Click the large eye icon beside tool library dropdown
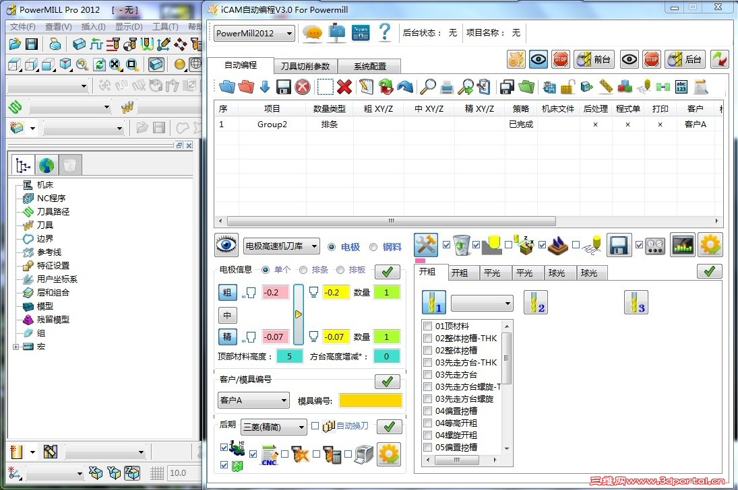This screenshot has width=738, height=490. (x=226, y=245)
